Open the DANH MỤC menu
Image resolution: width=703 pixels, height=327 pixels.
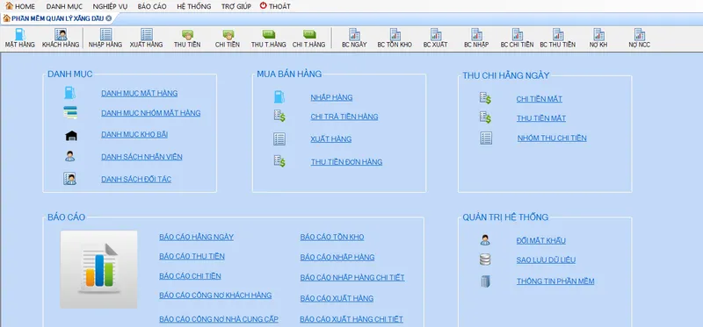pos(64,6)
